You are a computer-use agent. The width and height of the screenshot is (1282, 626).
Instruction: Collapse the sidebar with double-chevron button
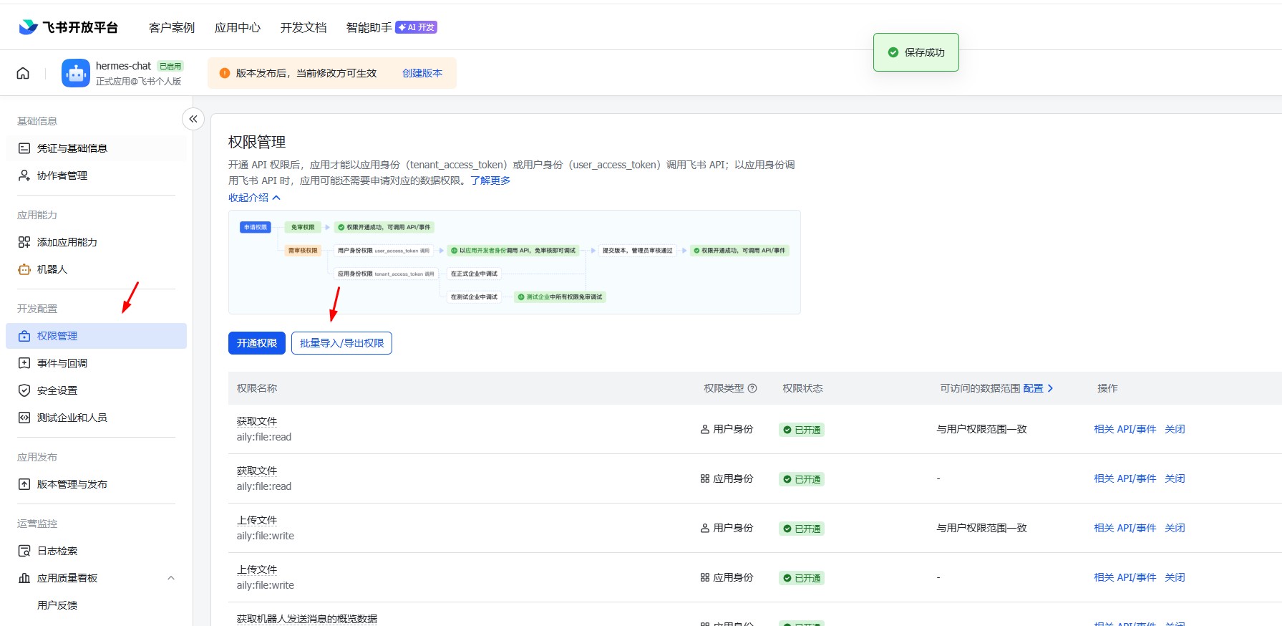click(x=193, y=119)
